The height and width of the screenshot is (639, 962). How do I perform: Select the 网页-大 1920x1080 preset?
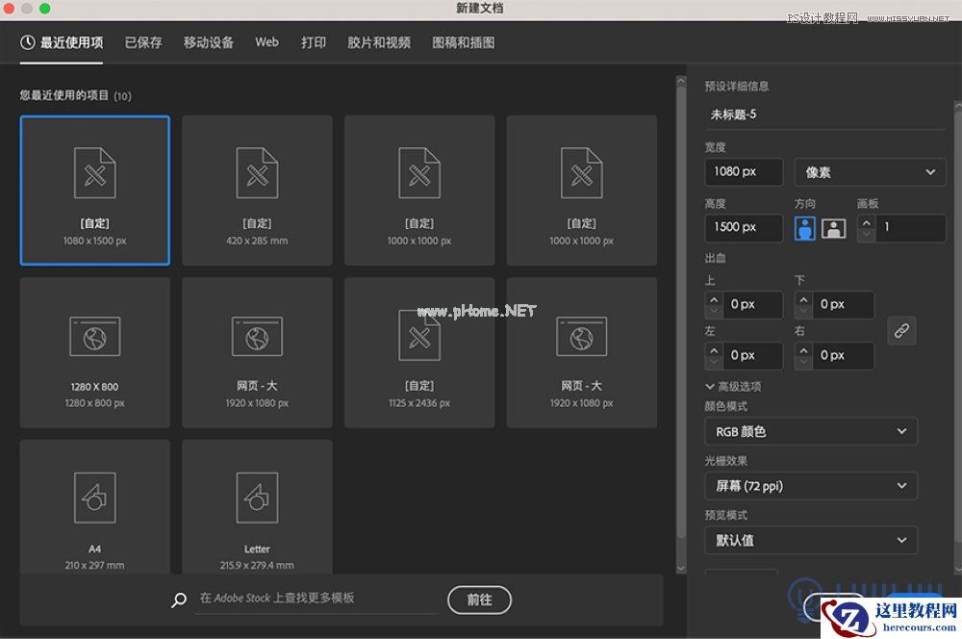coord(257,351)
